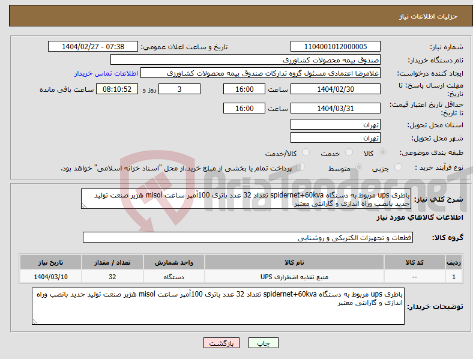The width and height of the screenshot is (473, 359).
Task: Click the شرح کلی نیاز text area
Action: coord(246,199)
